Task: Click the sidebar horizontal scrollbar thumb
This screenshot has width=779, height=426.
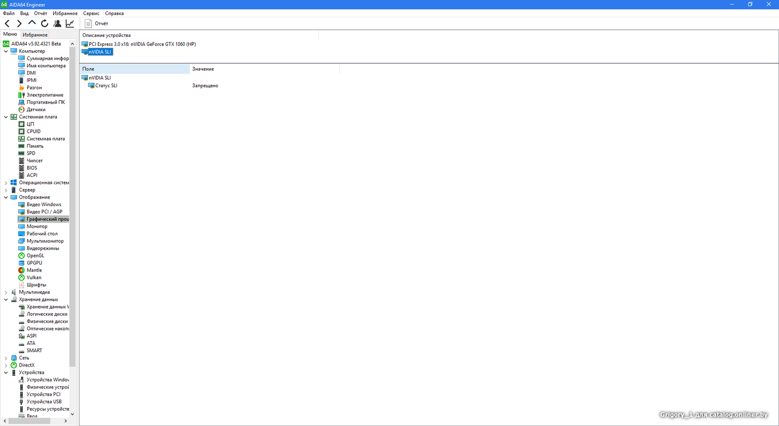Action: click(x=30, y=421)
